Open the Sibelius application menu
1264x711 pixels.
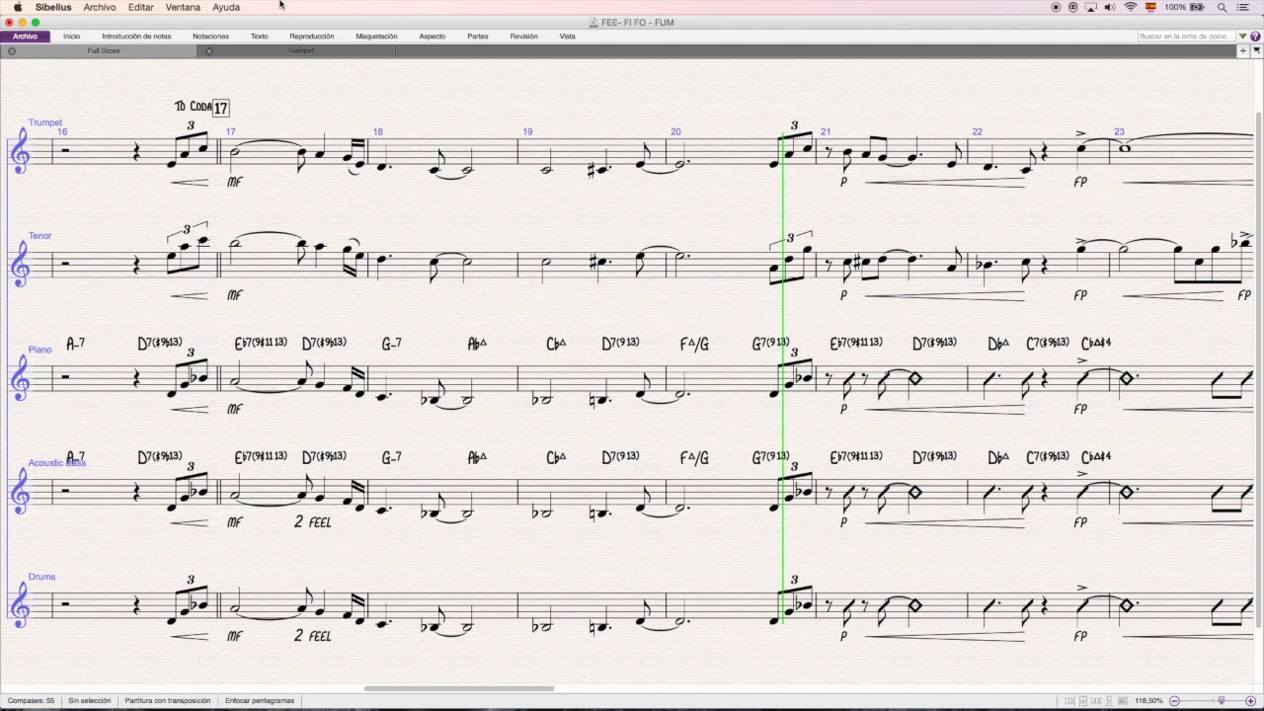coord(53,7)
